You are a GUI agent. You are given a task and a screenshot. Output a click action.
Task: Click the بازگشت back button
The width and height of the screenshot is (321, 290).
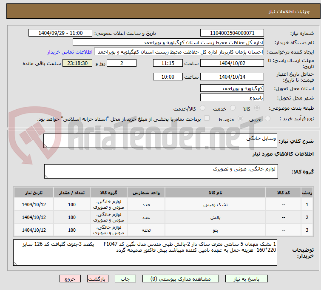point(98,279)
